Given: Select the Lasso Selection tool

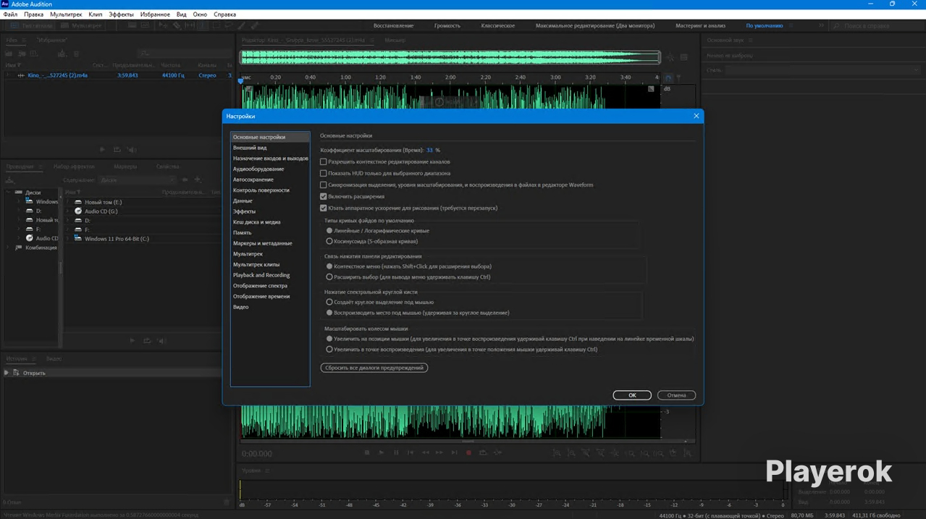Looking at the screenshot, I should [x=228, y=25].
